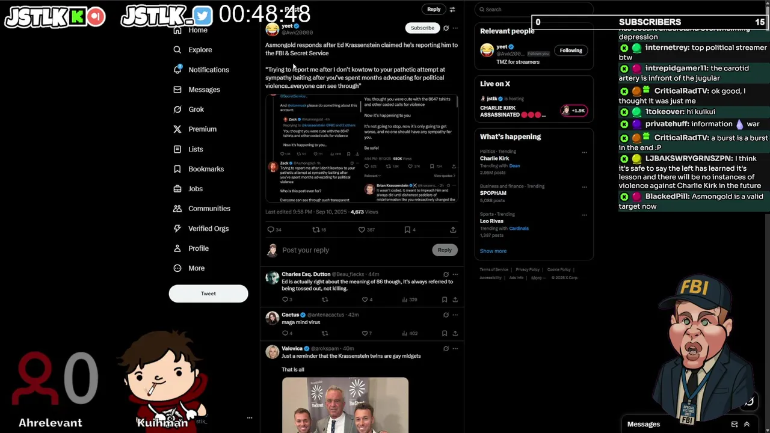The height and width of the screenshot is (433, 770).
Task: Open Messages in the sidebar
Action: point(197,90)
